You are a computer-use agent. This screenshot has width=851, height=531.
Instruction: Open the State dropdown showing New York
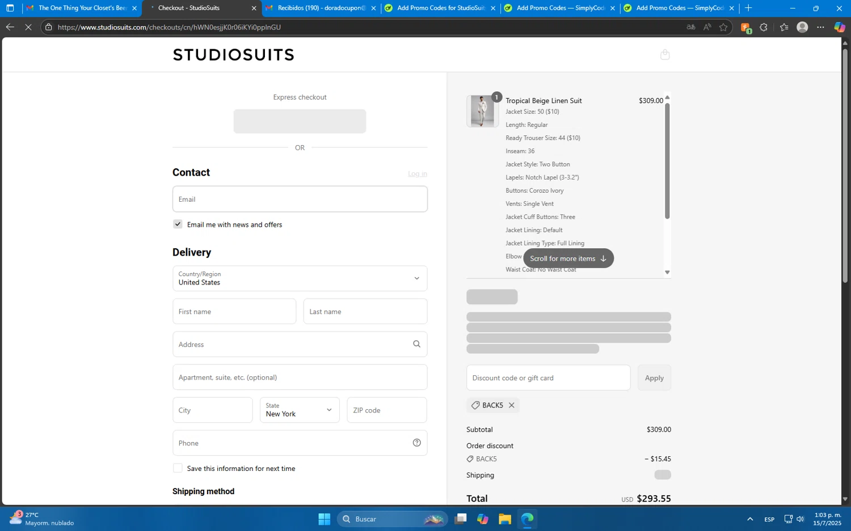point(300,410)
